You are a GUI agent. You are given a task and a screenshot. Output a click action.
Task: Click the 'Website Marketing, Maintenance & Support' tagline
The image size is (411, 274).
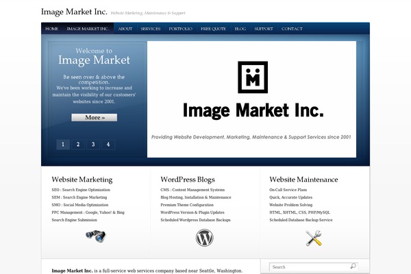point(148,13)
